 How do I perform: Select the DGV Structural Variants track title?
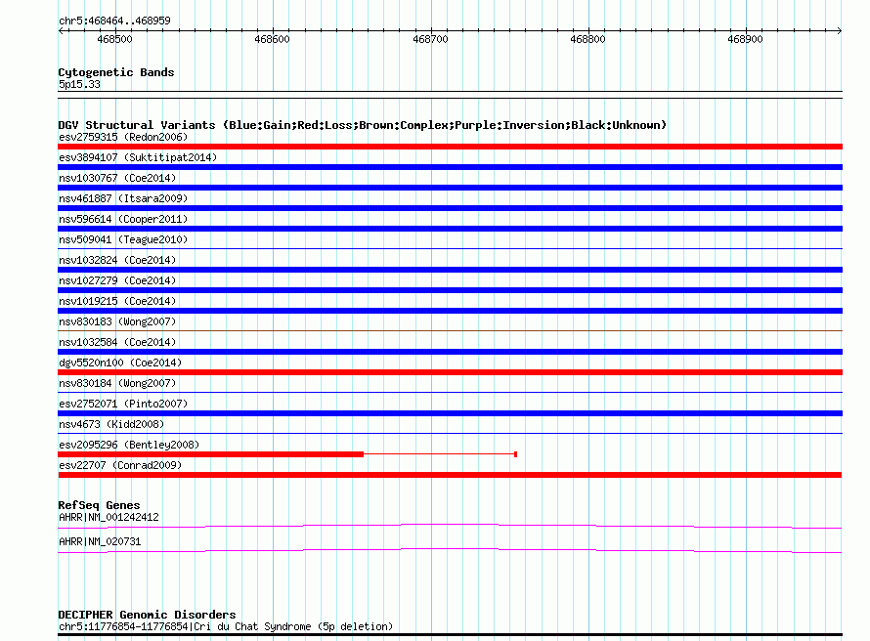[x=363, y=125]
